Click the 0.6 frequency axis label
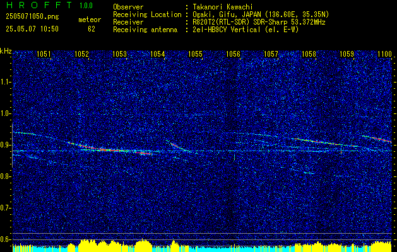This screenshot has width=397, height=252. (6, 239)
